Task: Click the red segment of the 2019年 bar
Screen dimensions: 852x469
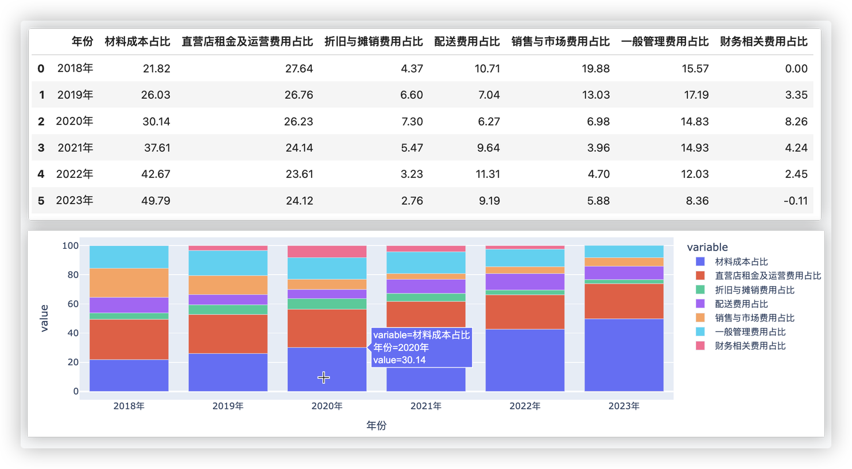Action: pyautogui.click(x=228, y=334)
